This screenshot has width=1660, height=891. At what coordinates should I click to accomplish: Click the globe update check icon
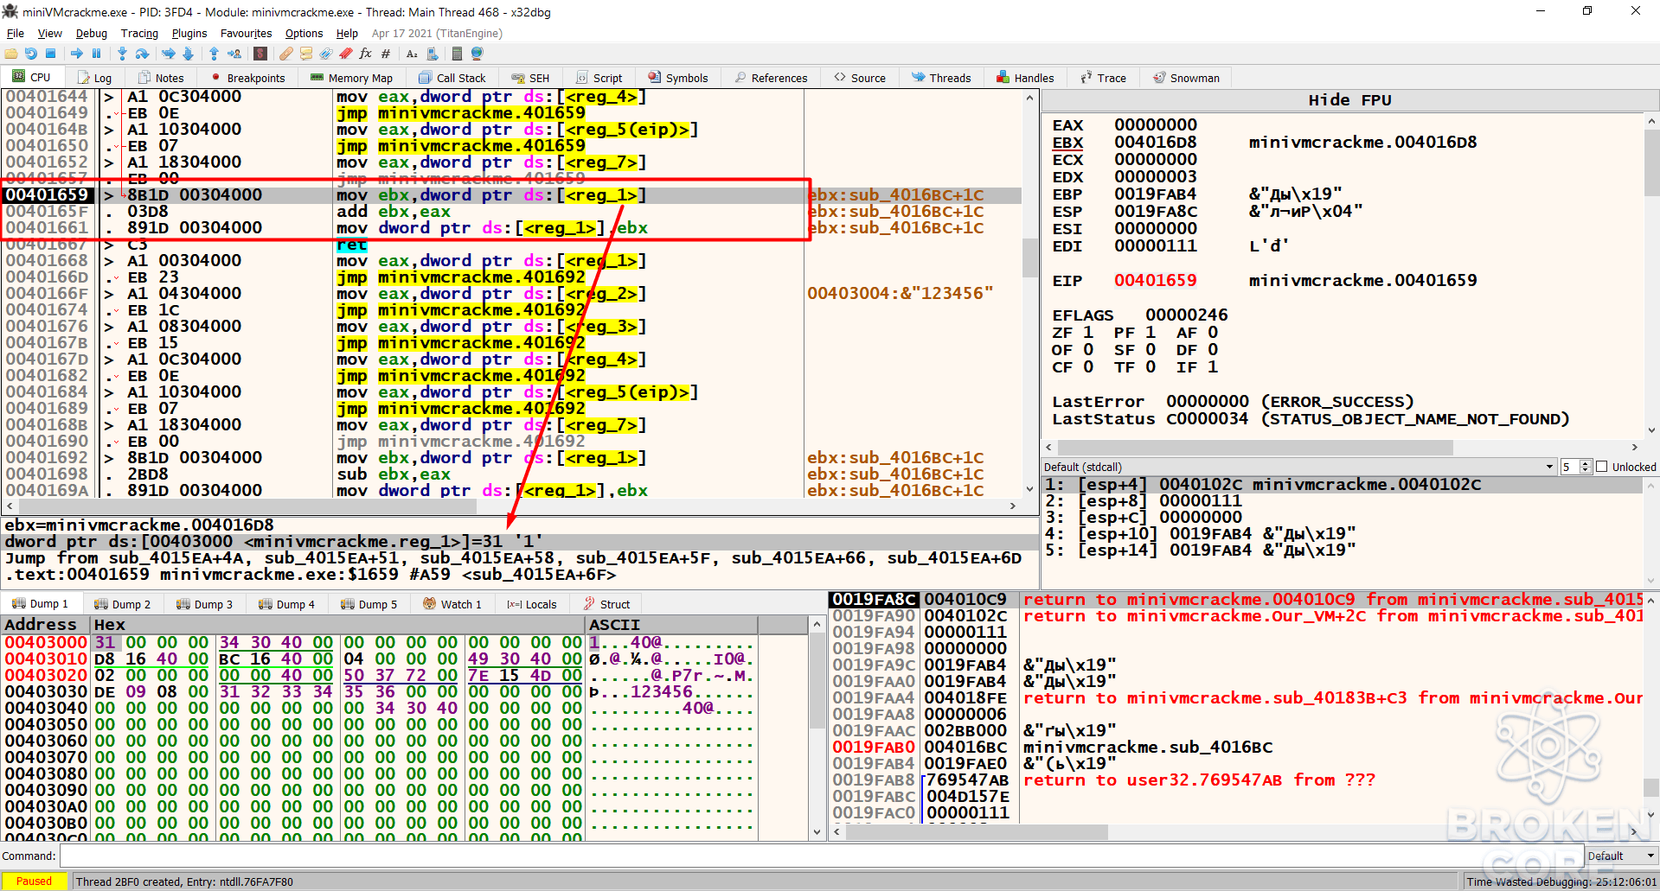pyautogui.click(x=477, y=54)
